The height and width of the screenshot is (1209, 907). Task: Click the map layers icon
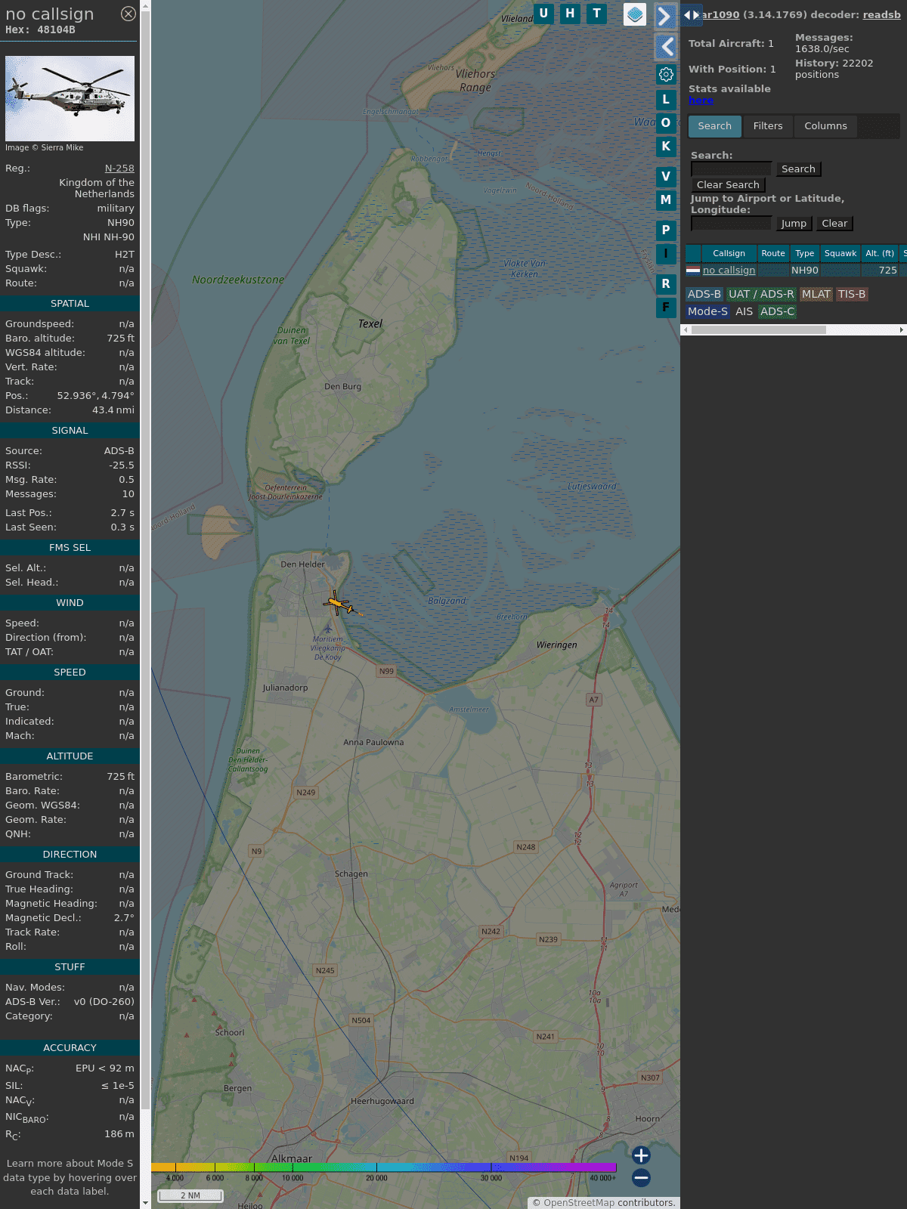click(635, 14)
